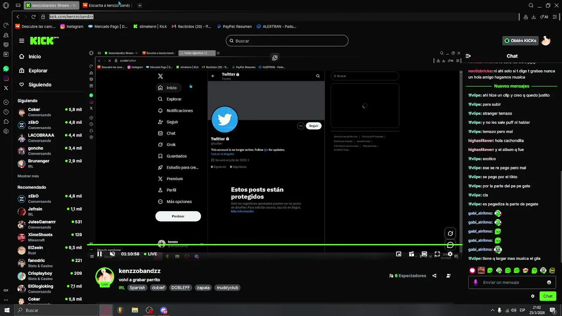Click the follow user icon beside share

coord(448,276)
